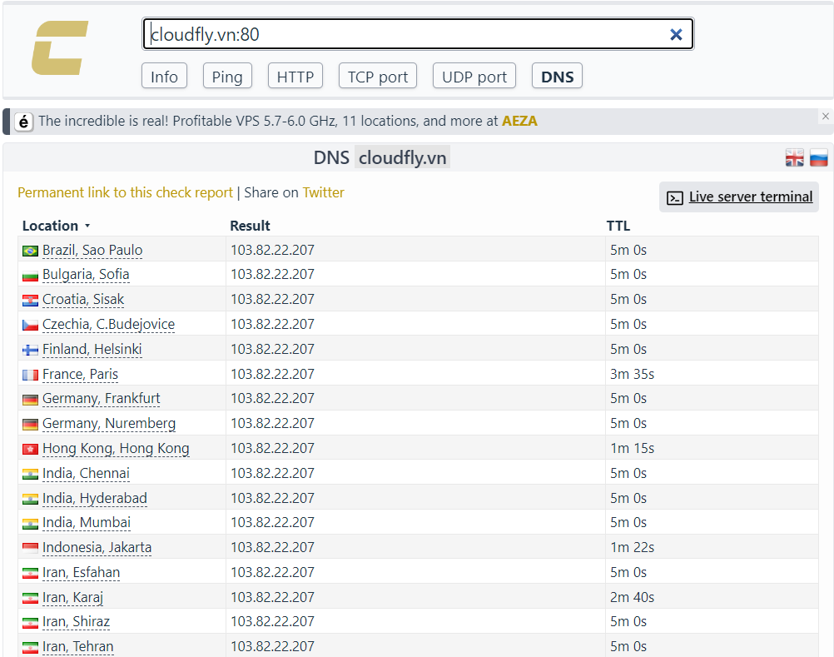Click the Hong Kong flag icon

(x=30, y=450)
